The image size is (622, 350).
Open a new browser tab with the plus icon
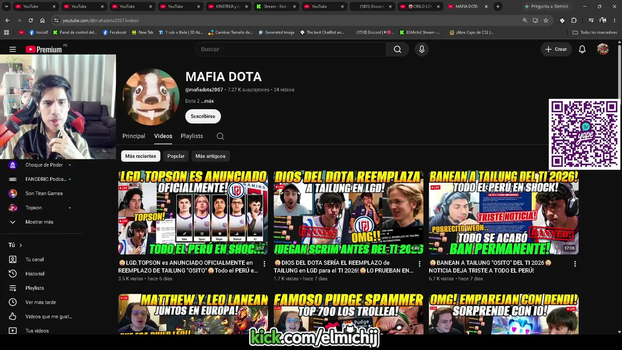coord(498,6)
